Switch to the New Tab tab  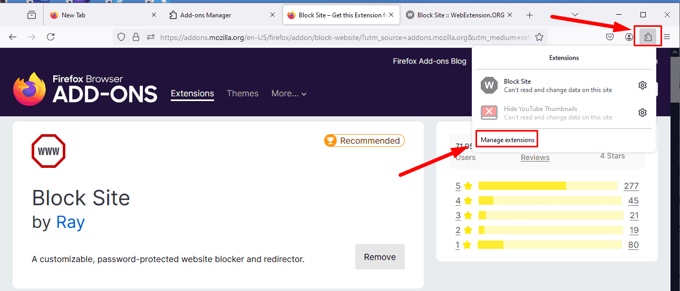point(103,15)
